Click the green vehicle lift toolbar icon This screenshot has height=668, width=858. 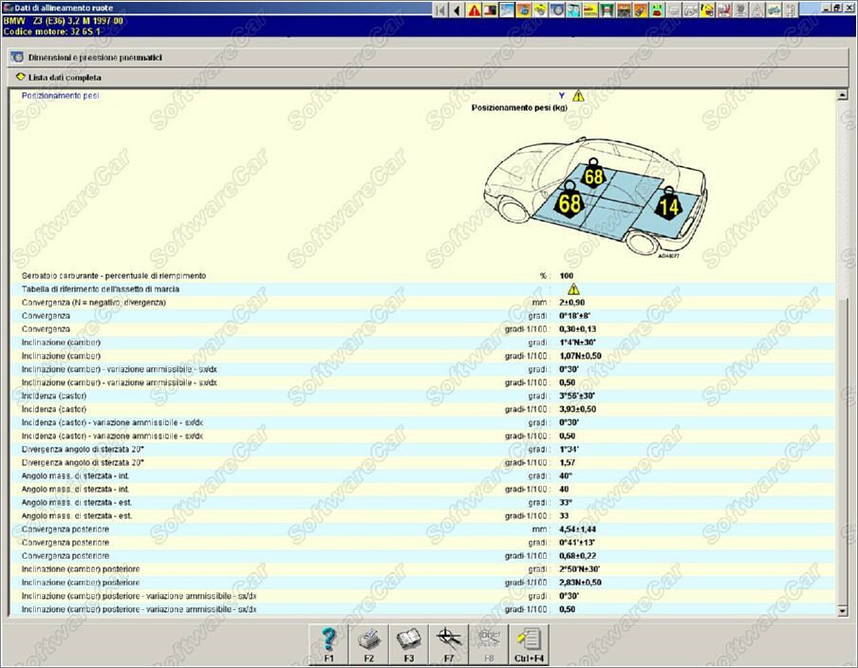coord(606,9)
